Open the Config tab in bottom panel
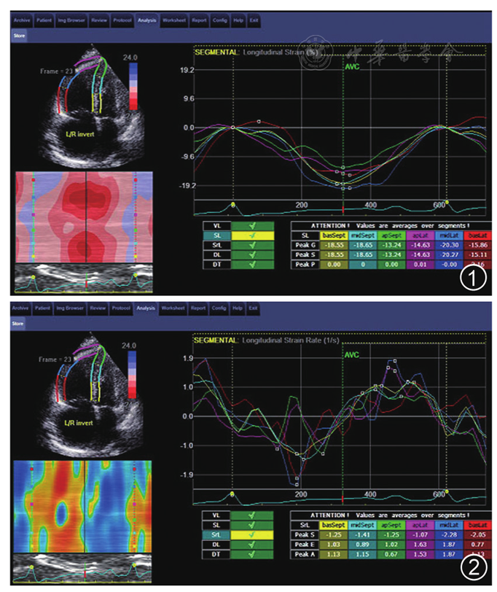The height and width of the screenshot is (592, 497). tap(219, 308)
